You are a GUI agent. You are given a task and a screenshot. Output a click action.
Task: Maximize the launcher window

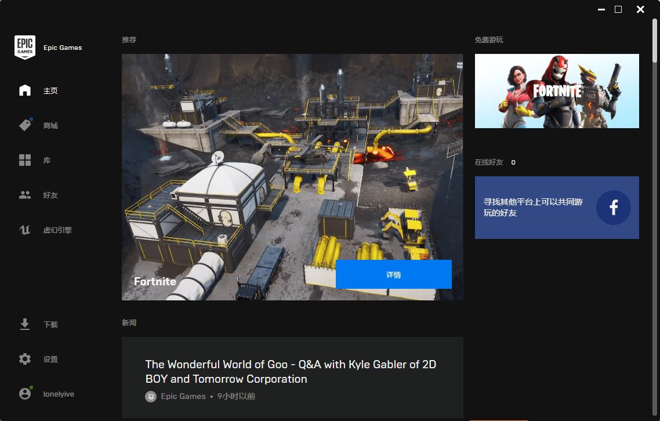tap(618, 9)
